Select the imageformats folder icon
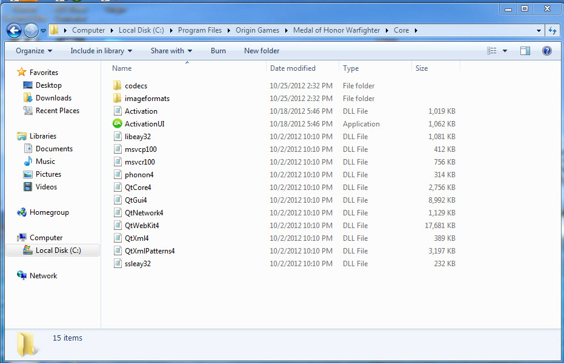564x363 pixels. point(117,98)
